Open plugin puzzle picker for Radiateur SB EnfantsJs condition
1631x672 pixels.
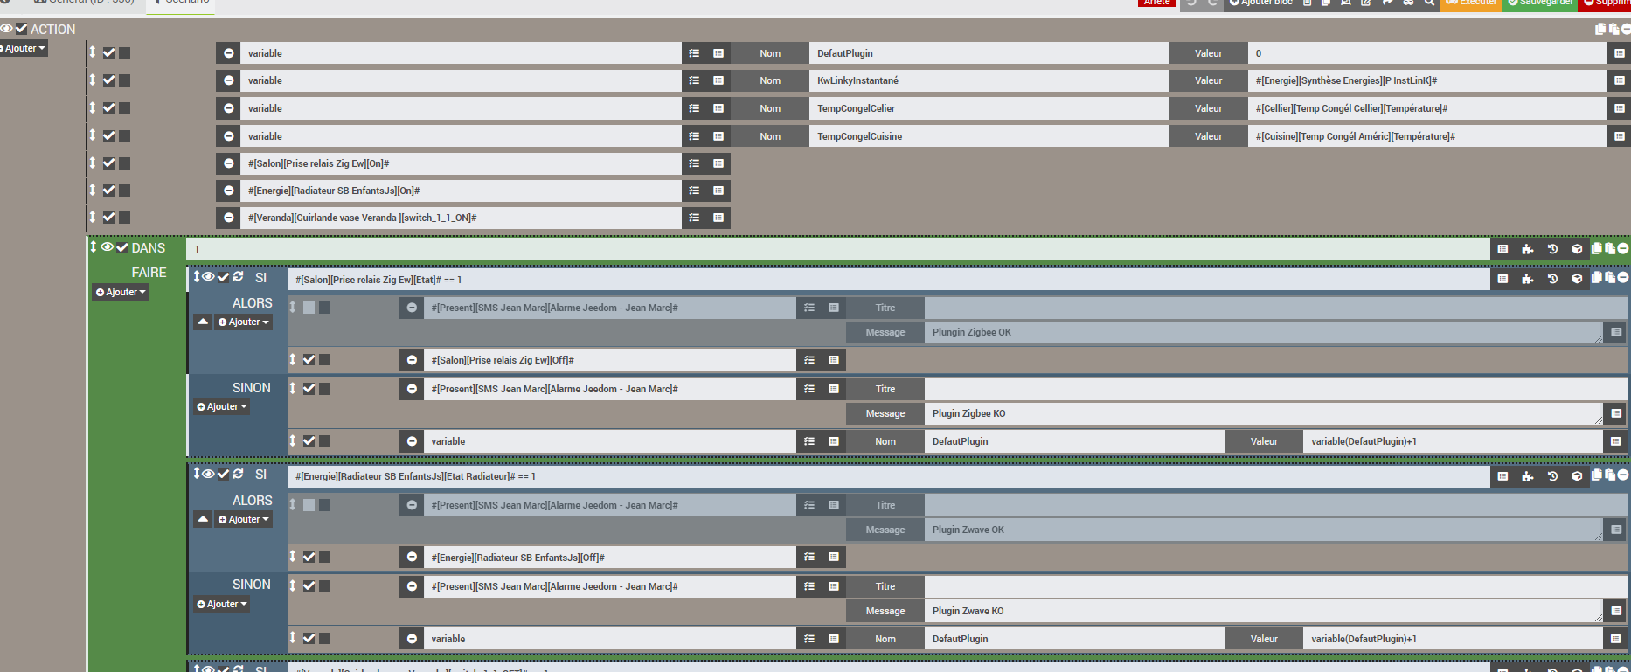point(1527,476)
